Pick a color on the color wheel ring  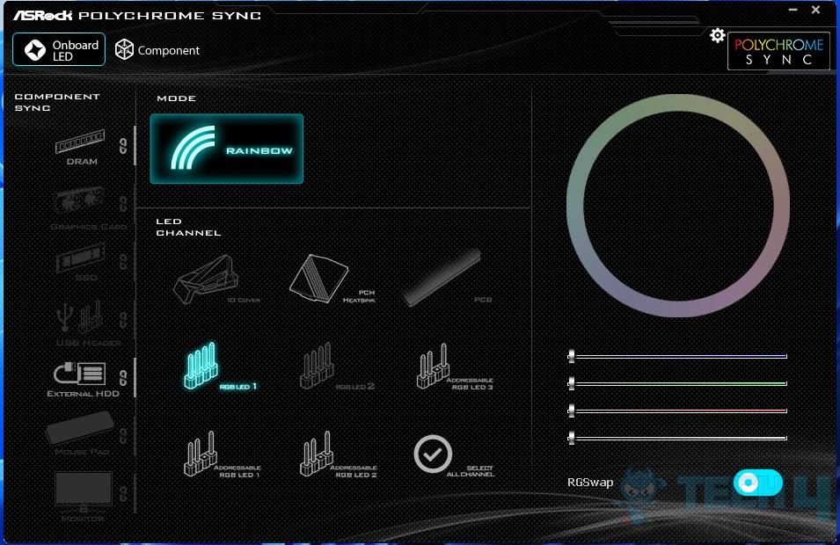[677, 103]
